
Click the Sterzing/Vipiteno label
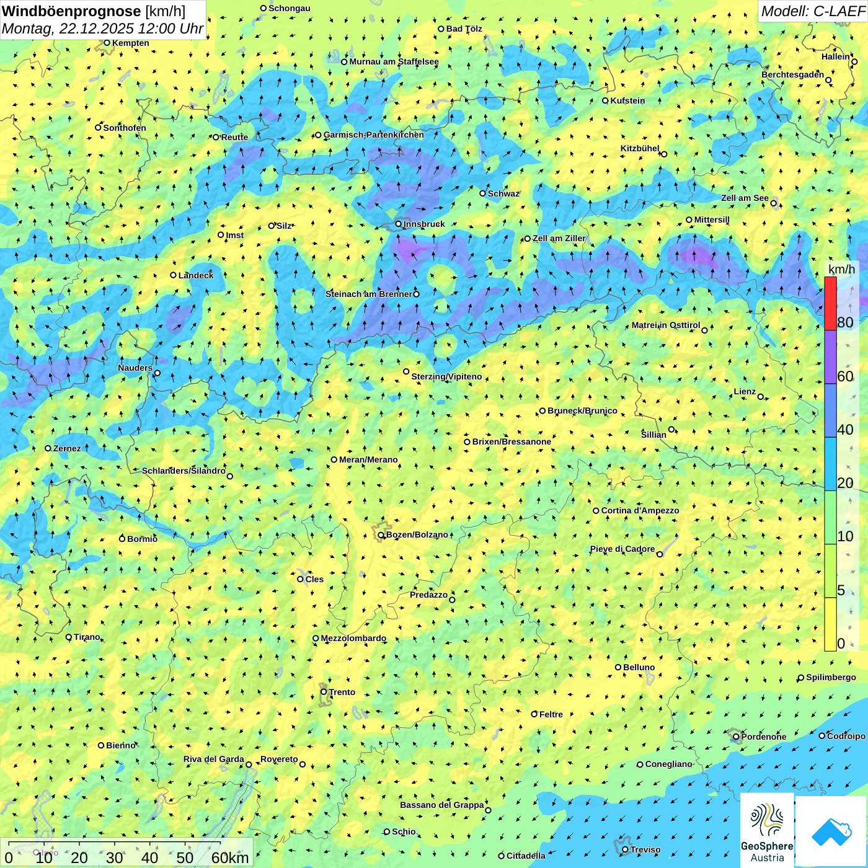point(446,376)
